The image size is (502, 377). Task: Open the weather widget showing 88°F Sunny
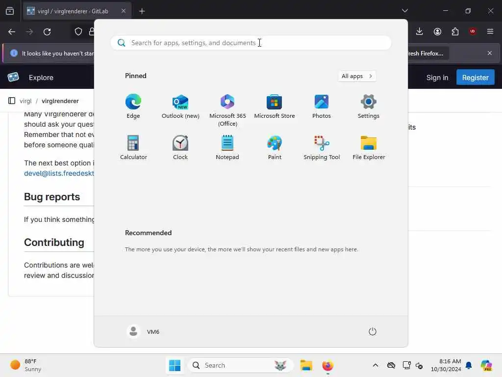coord(25,365)
